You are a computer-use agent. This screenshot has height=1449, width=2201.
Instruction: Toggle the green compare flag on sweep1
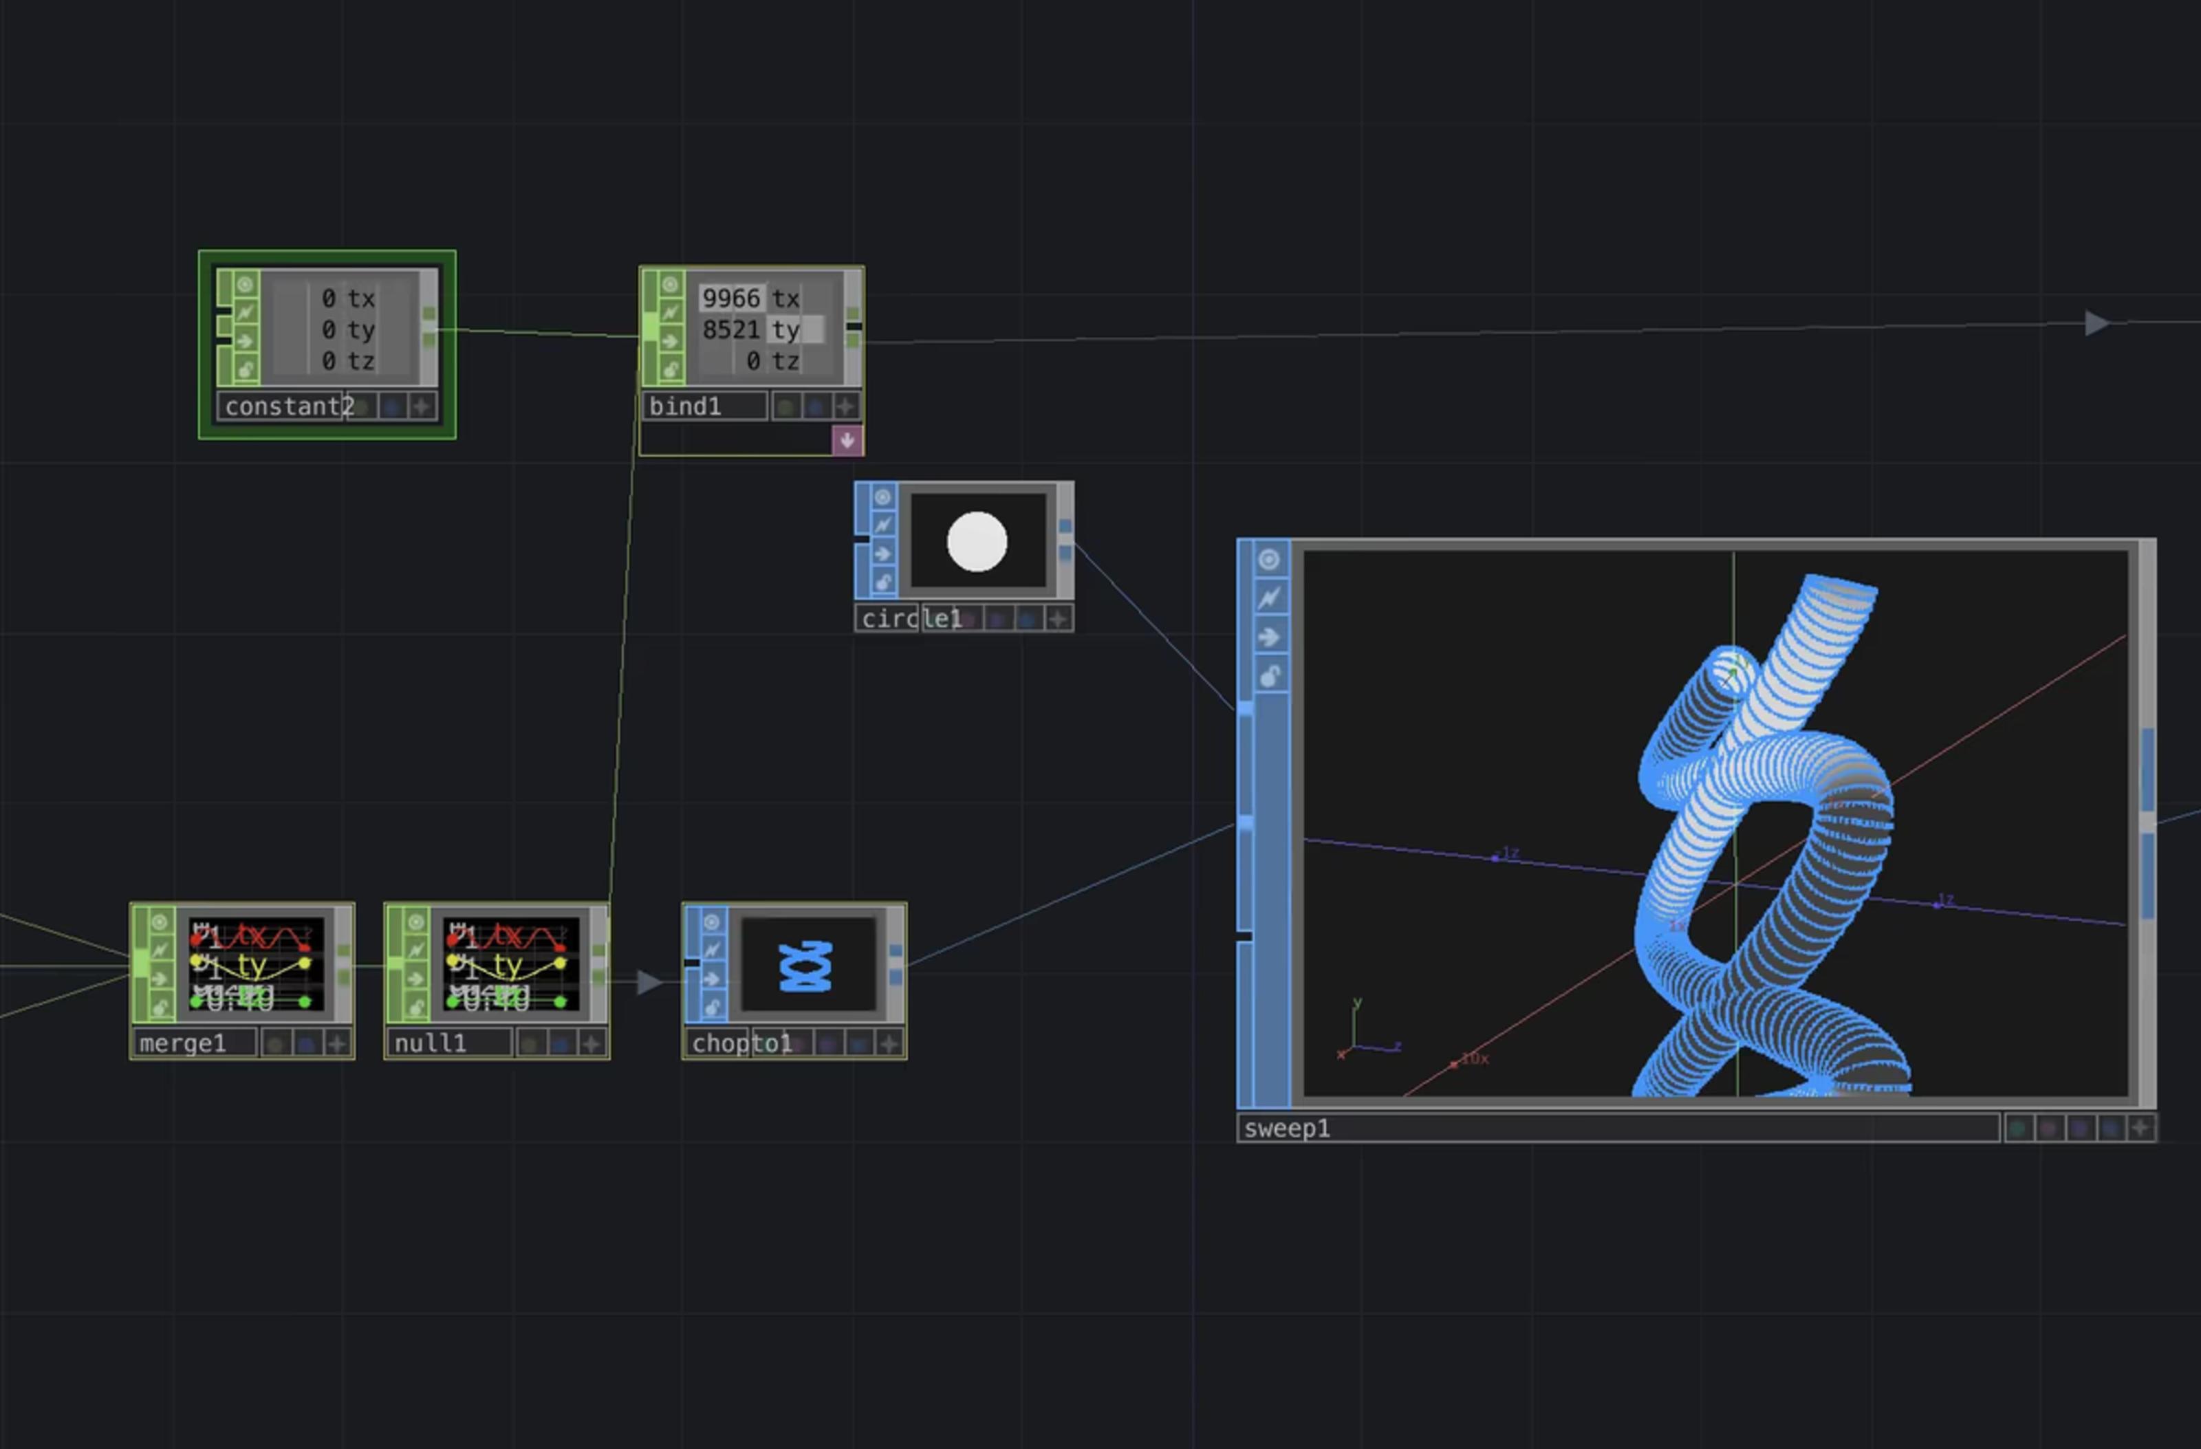point(2019,1128)
